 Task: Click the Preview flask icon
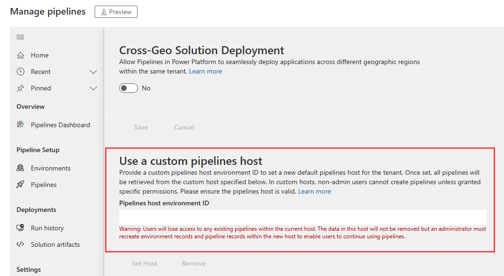click(104, 12)
